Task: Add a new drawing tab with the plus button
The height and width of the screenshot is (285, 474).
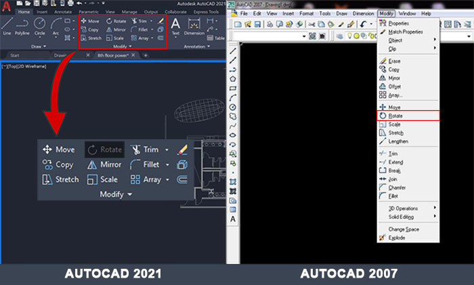Action: pos(146,55)
